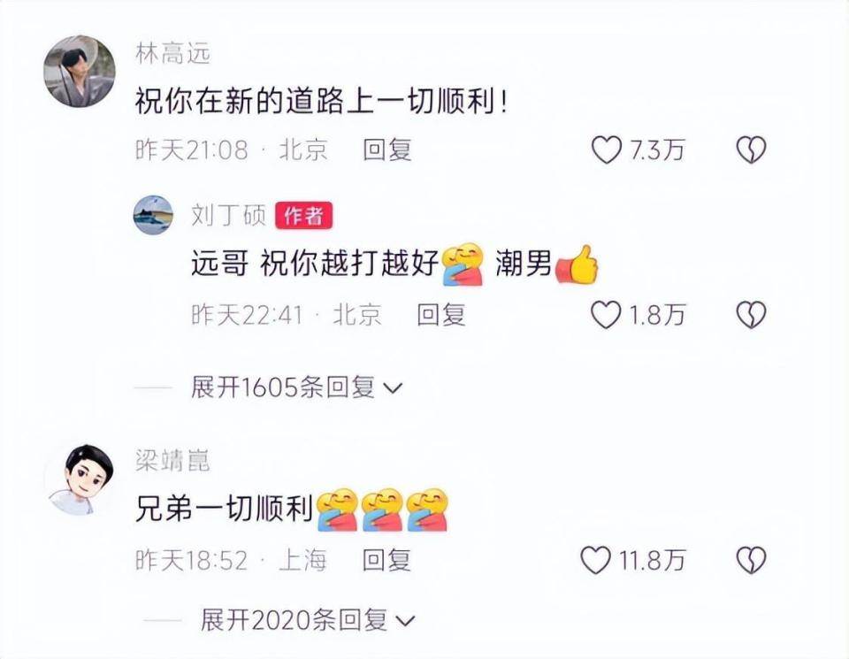Open username 梁靖崑
The height and width of the screenshot is (659, 849).
(172, 462)
